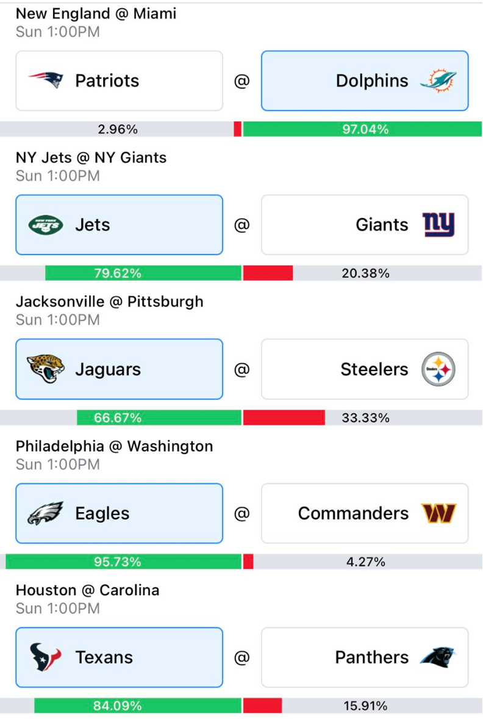Click the Patriots team logo
The height and width of the screenshot is (719, 483).
pyautogui.click(x=46, y=80)
